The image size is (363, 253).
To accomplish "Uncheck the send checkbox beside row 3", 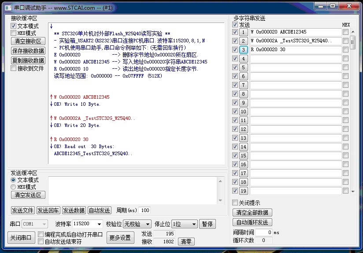I will 235,49.
